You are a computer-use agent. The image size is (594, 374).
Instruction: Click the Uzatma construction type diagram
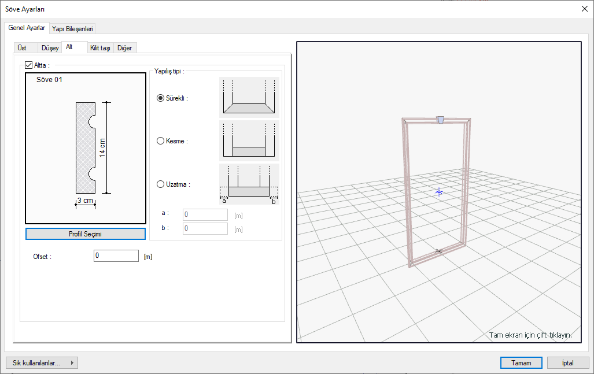(249, 184)
